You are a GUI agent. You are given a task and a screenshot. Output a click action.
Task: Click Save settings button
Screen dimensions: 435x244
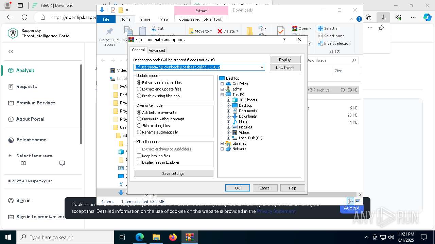pyautogui.click(x=173, y=174)
